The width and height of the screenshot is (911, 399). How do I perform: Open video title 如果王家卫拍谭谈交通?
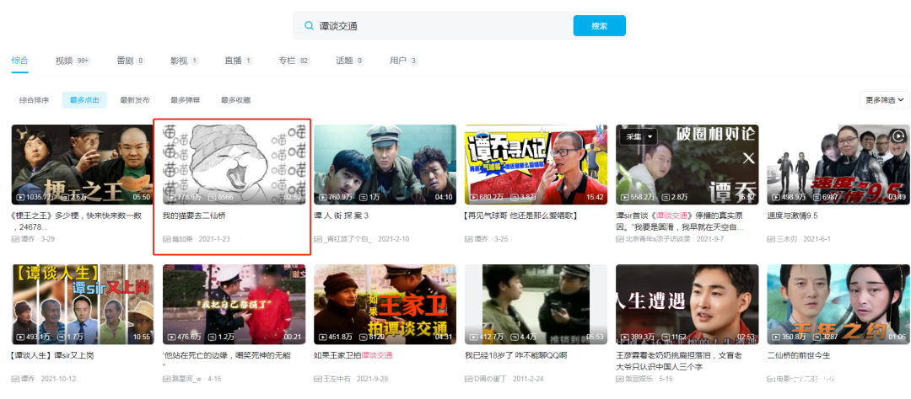353,355
